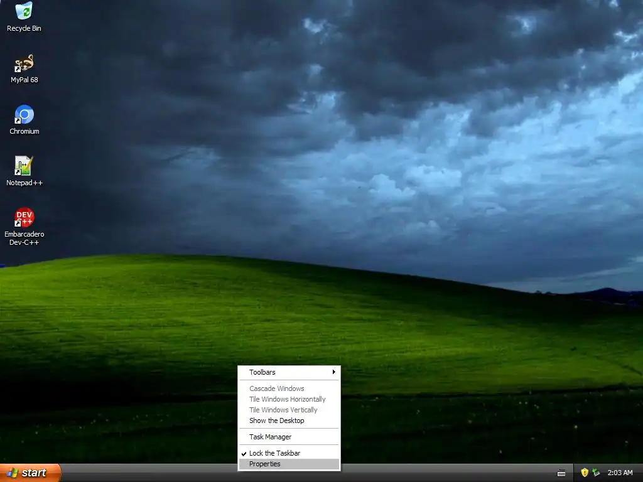Expand the Toolbars submenu

click(x=289, y=372)
